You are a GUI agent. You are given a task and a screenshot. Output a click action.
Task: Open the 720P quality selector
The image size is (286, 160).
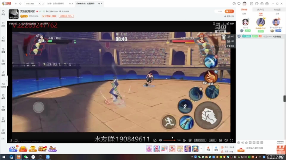200,140
